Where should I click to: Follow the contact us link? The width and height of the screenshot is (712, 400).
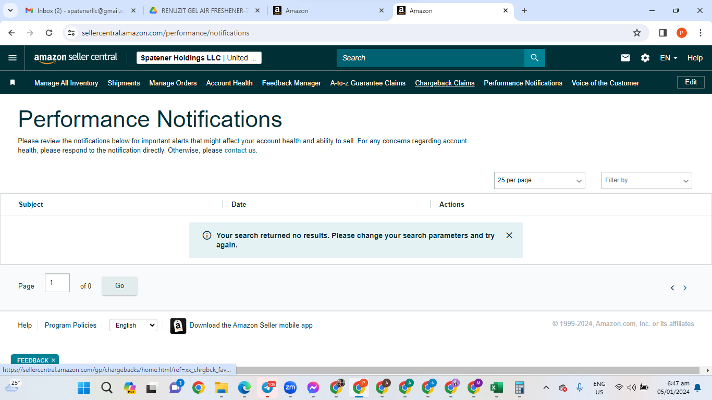pos(240,151)
